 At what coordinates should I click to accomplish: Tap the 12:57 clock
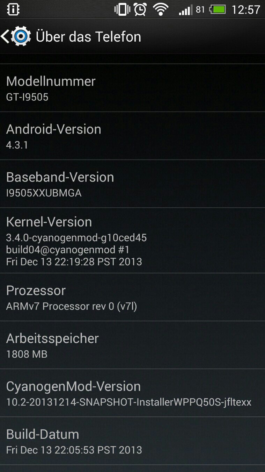point(246,9)
